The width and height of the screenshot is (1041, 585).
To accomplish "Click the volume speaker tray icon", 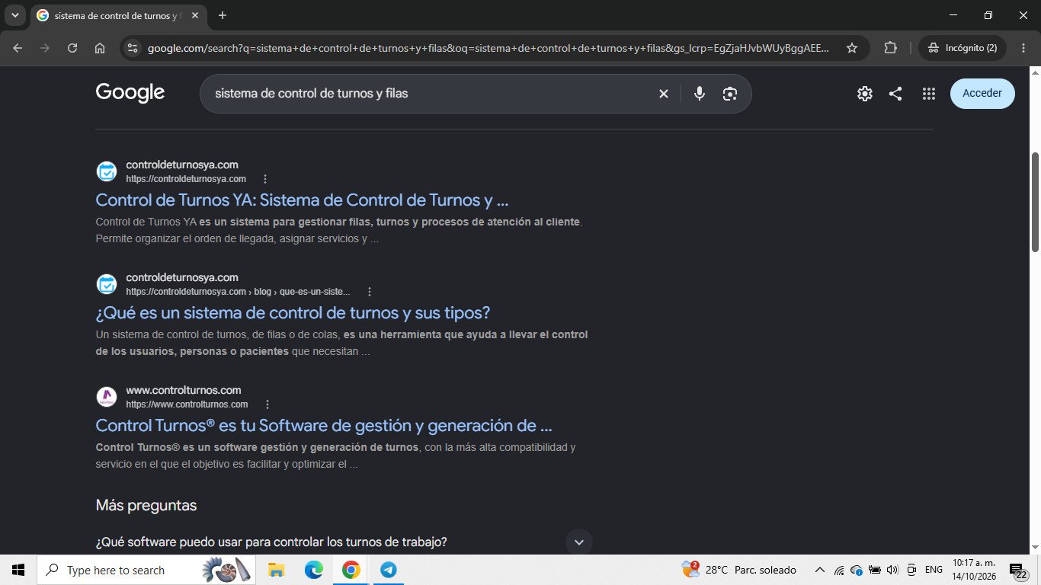I will point(893,570).
